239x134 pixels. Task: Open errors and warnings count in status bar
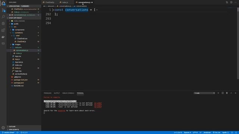click(24, 133)
